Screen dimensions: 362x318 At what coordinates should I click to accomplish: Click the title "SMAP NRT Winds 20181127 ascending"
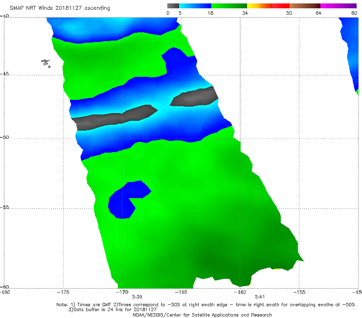tap(60, 8)
